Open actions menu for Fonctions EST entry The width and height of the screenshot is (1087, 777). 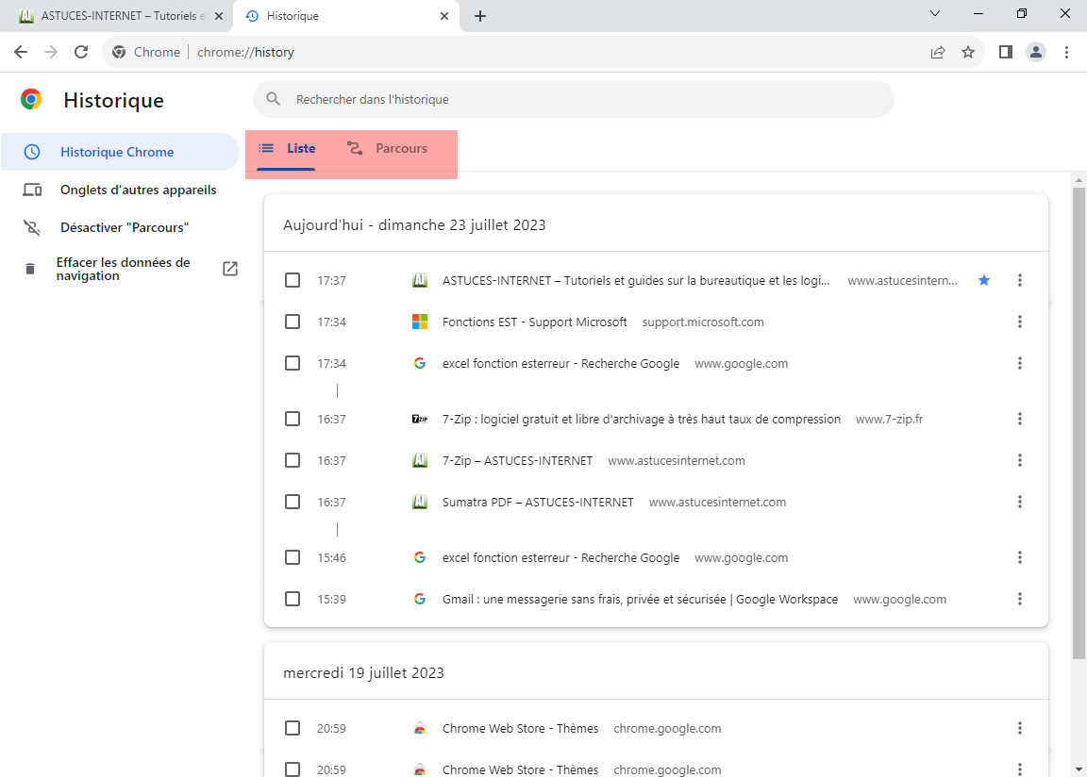click(x=1020, y=322)
